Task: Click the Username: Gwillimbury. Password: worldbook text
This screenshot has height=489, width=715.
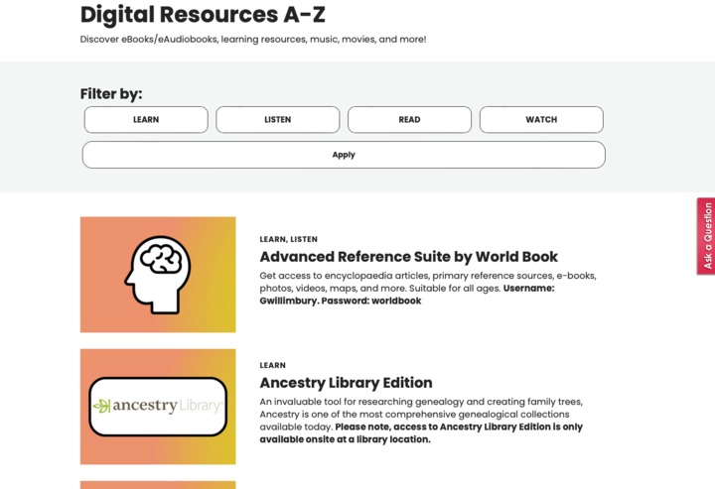Action: click(x=407, y=295)
